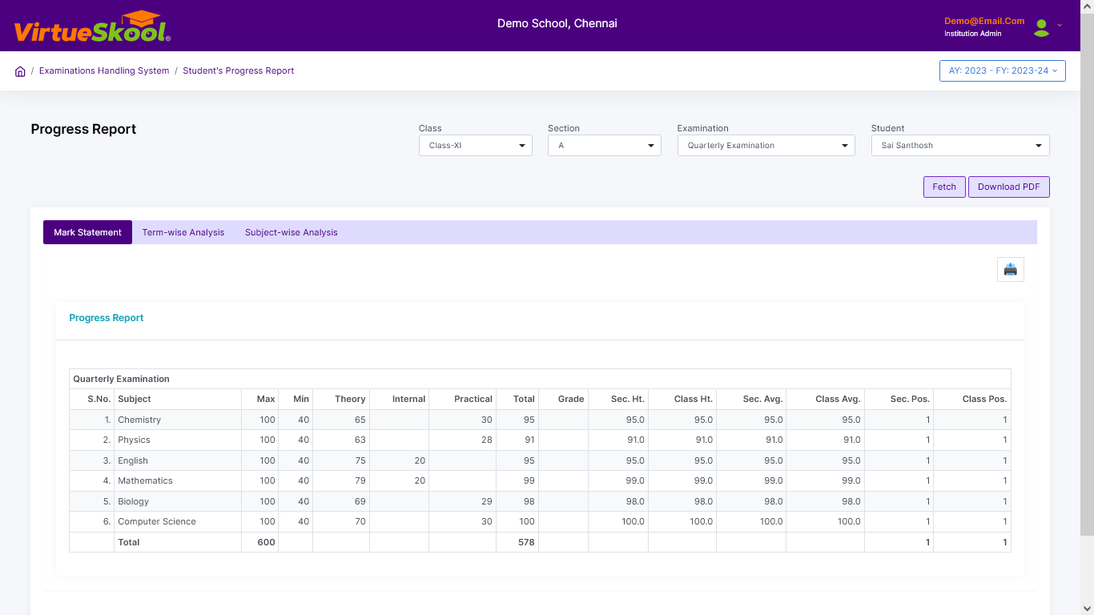Click Biology practical mark 29
Image resolution: width=1094 pixels, height=615 pixels.
tap(487, 501)
